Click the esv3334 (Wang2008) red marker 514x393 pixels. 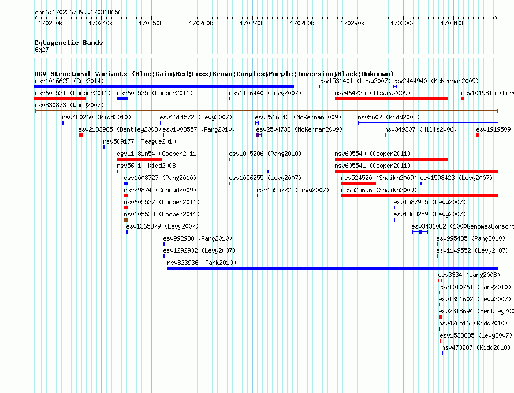click(440, 280)
